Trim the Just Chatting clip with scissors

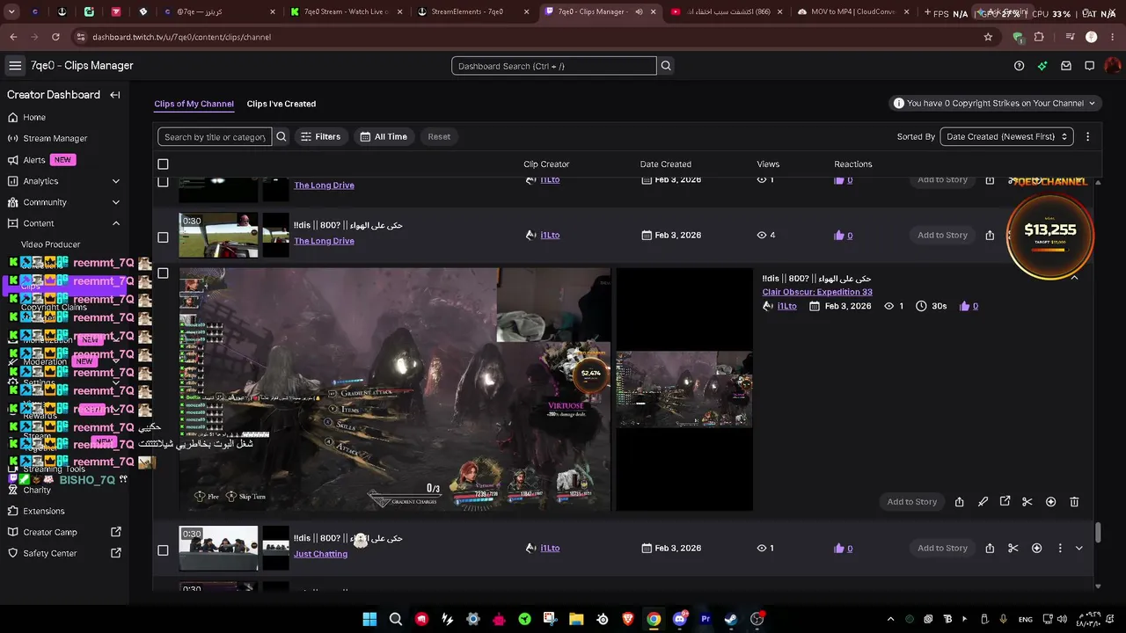(x=1013, y=549)
